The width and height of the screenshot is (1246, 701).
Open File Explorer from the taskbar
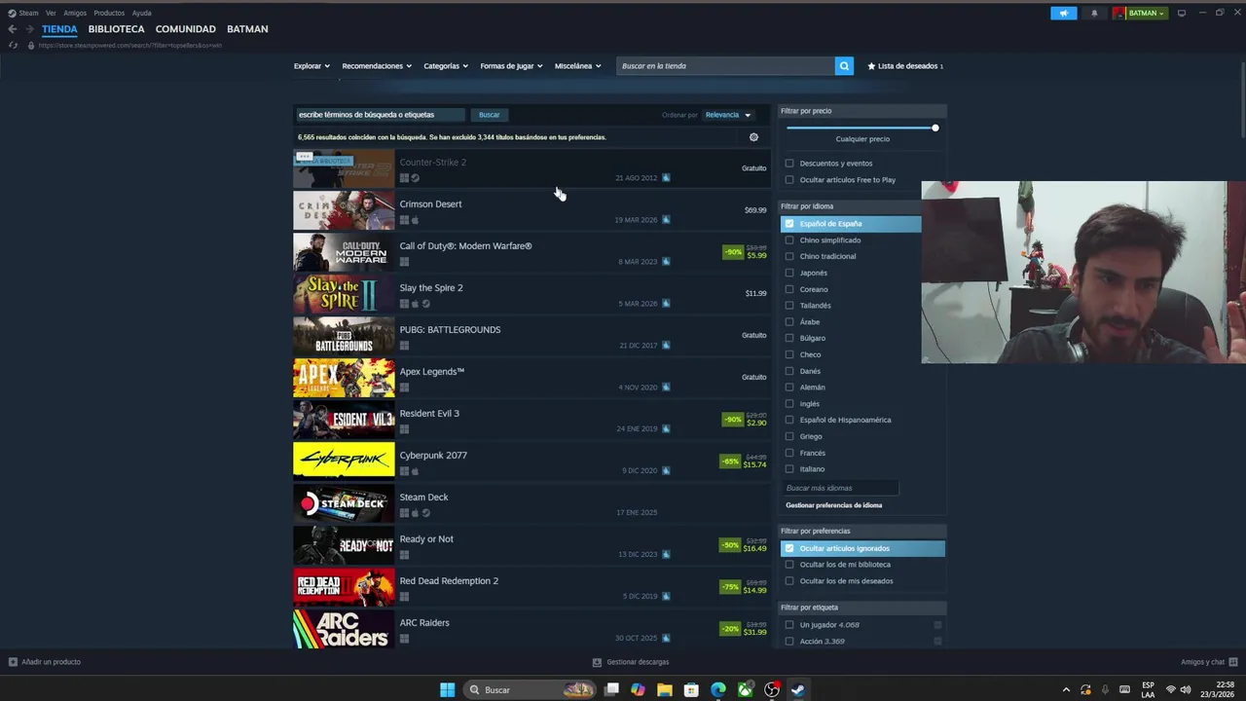(x=664, y=689)
